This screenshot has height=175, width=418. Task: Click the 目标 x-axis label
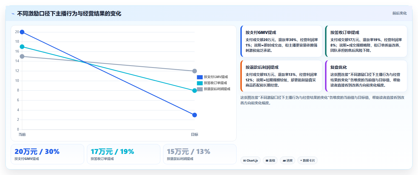195,134
